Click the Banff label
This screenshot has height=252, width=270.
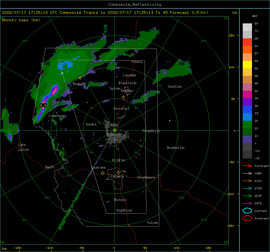tap(49, 167)
